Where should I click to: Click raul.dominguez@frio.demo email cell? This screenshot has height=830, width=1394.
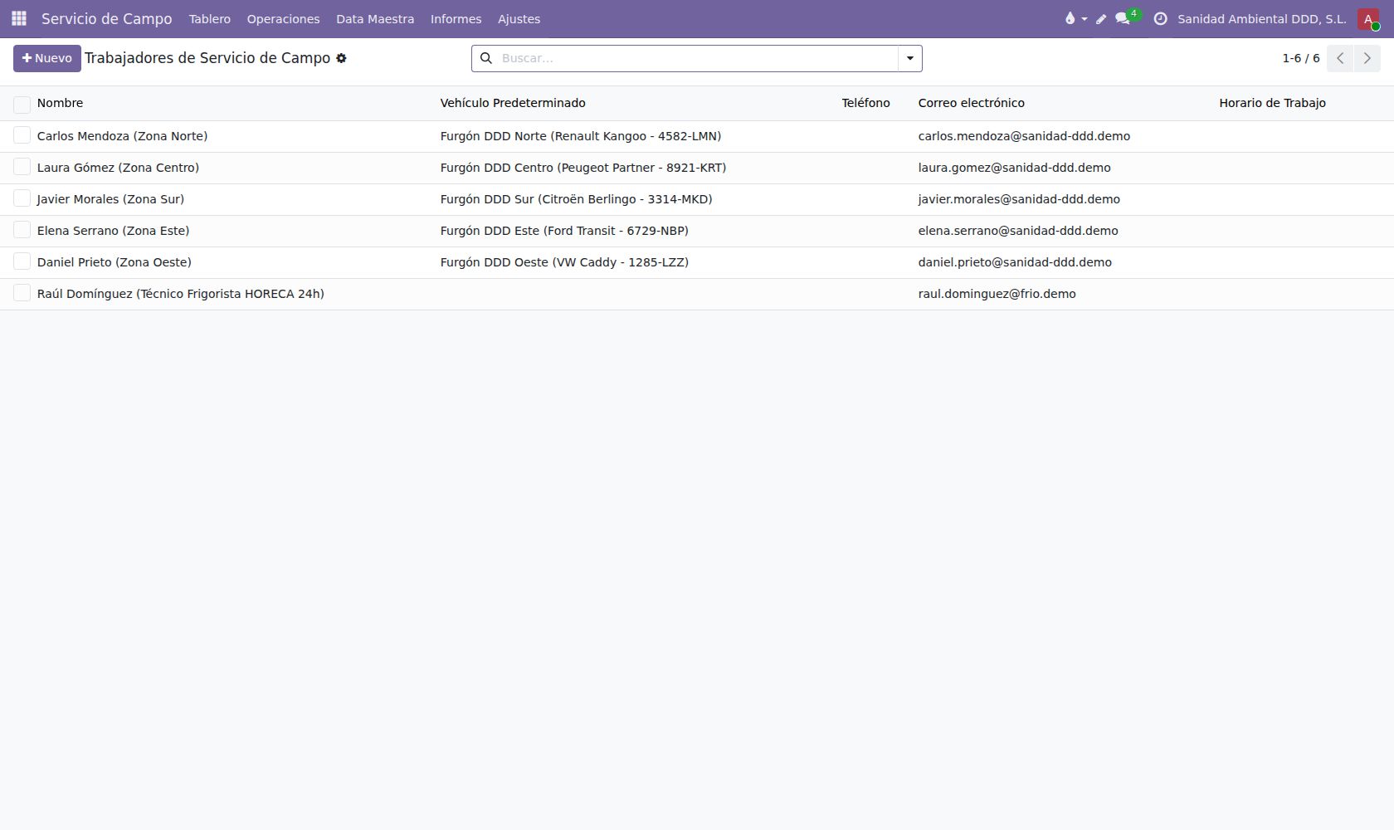pyautogui.click(x=997, y=294)
